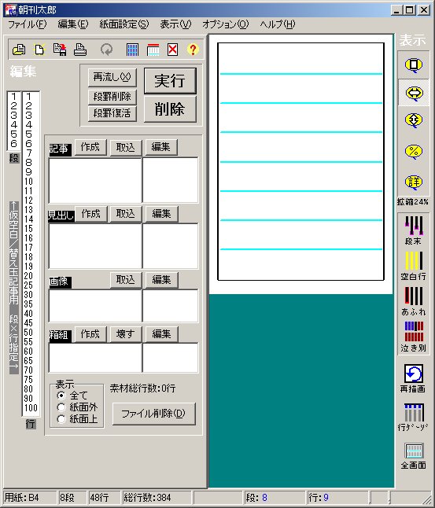Click the 全画面 full screen icon
The width and height of the screenshot is (435, 508).
(414, 456)
